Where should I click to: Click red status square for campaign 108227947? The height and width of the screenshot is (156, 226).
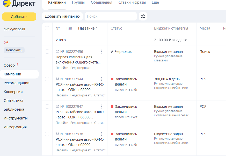[x=112, y=106]
